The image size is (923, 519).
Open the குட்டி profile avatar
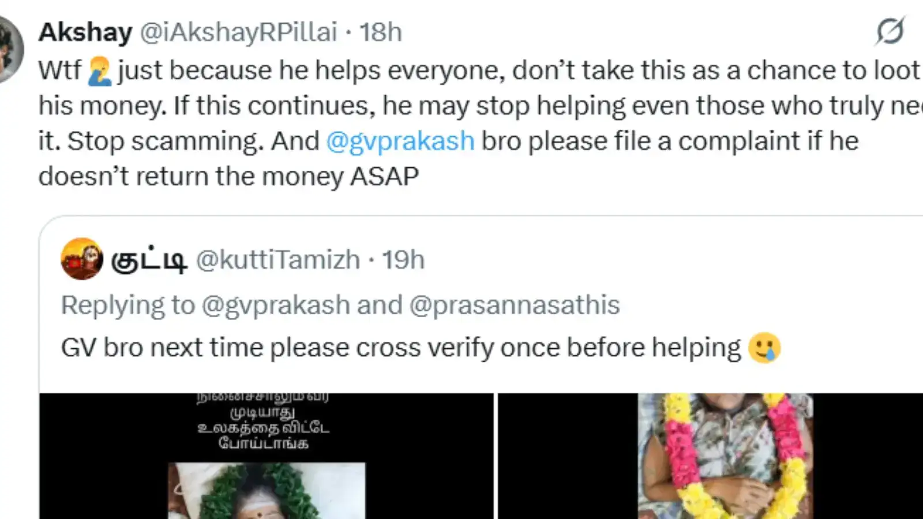[x=82, y=259]
